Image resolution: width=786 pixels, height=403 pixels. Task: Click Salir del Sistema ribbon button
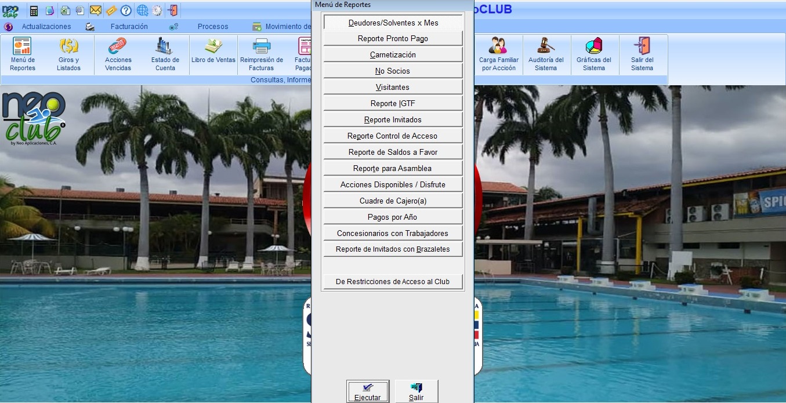point(642,55)
